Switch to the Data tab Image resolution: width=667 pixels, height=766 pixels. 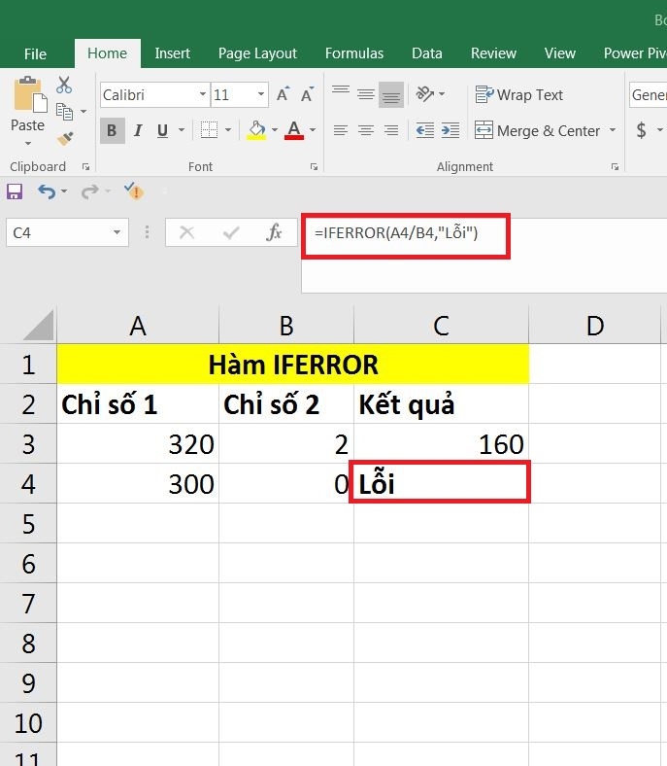(x=427, y=53)
